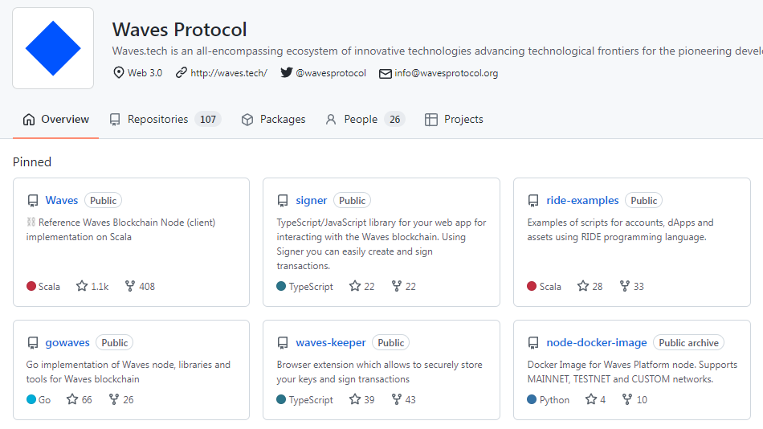View node-docker-image stars count 4

[596, 399]
